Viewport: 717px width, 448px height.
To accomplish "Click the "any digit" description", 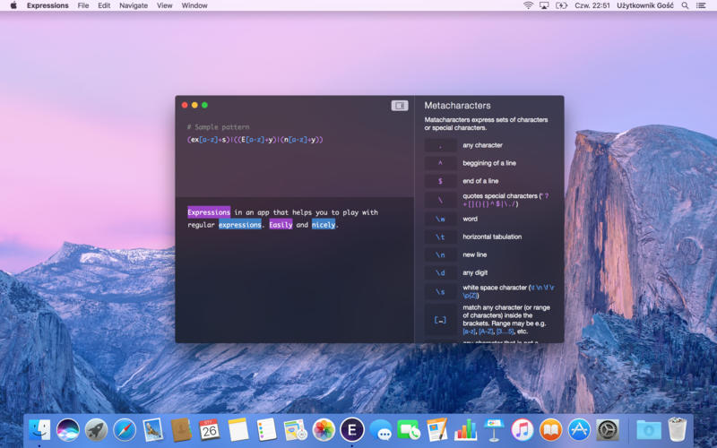I will click(475, 272).
